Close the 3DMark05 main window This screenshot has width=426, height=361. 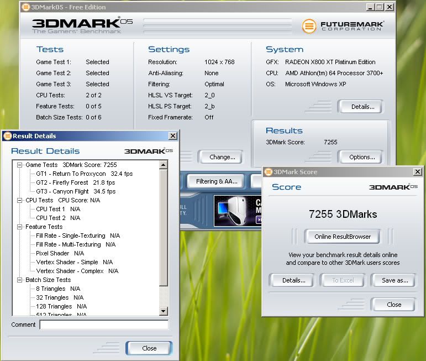click(390, 7)
